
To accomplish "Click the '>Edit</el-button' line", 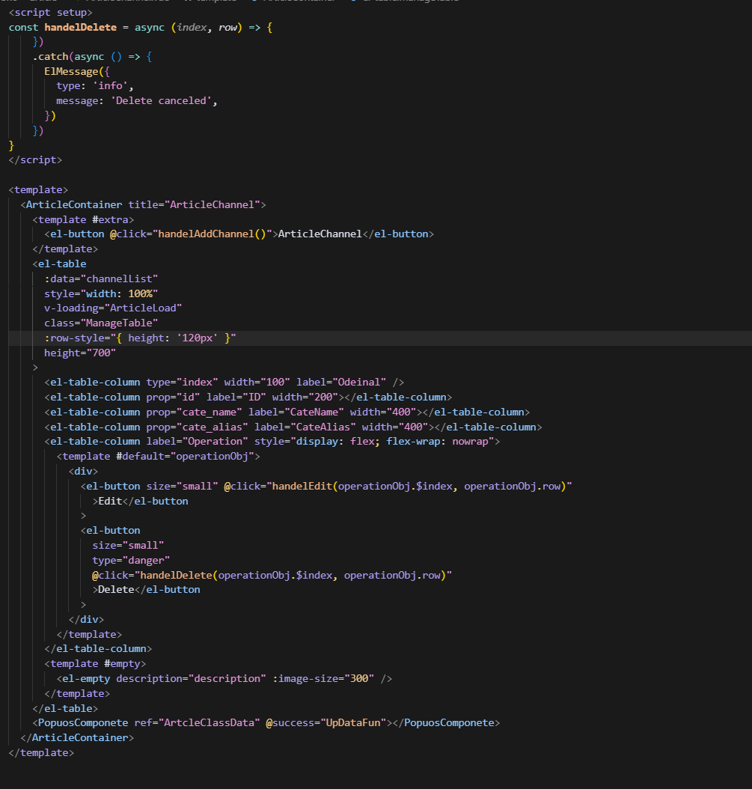I will pyautogui.click(x=141, y=502).
